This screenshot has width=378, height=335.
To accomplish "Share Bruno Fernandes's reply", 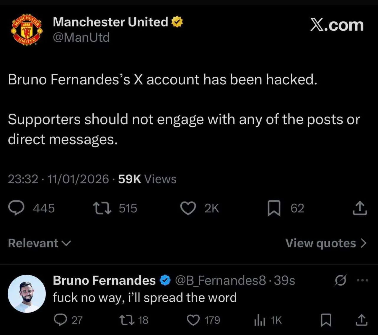I will [x=361, y=320].
